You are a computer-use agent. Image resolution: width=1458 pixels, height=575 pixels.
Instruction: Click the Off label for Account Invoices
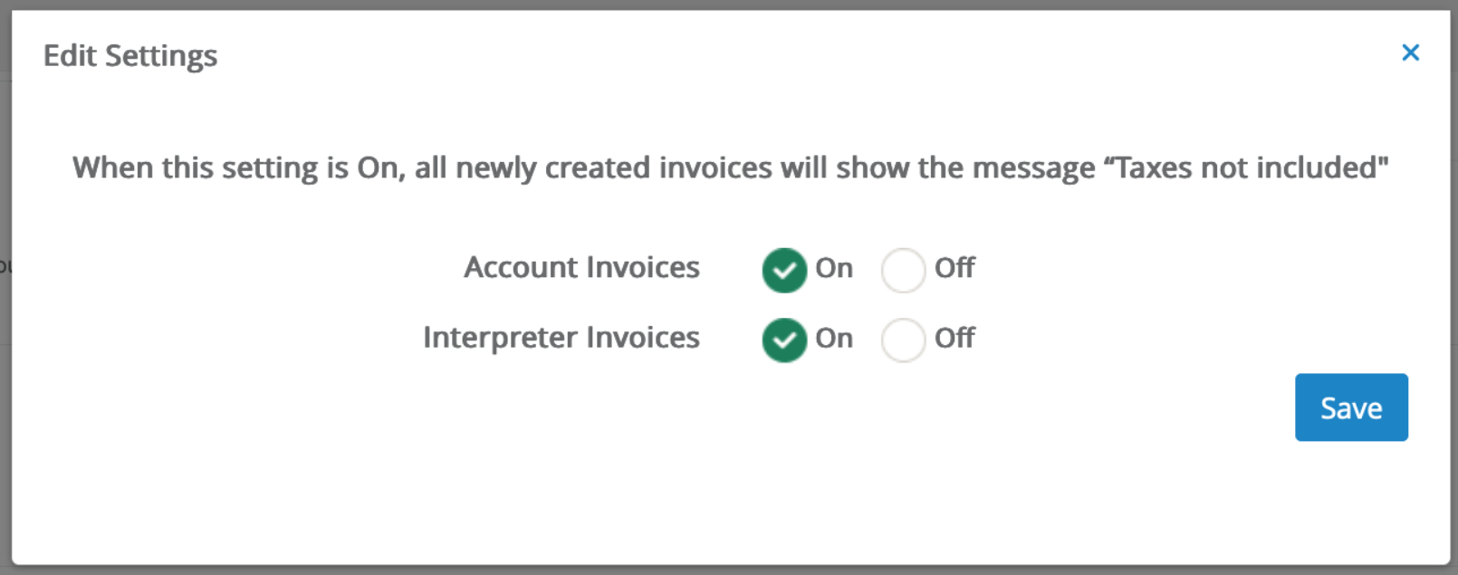click(x=954, y=268)
